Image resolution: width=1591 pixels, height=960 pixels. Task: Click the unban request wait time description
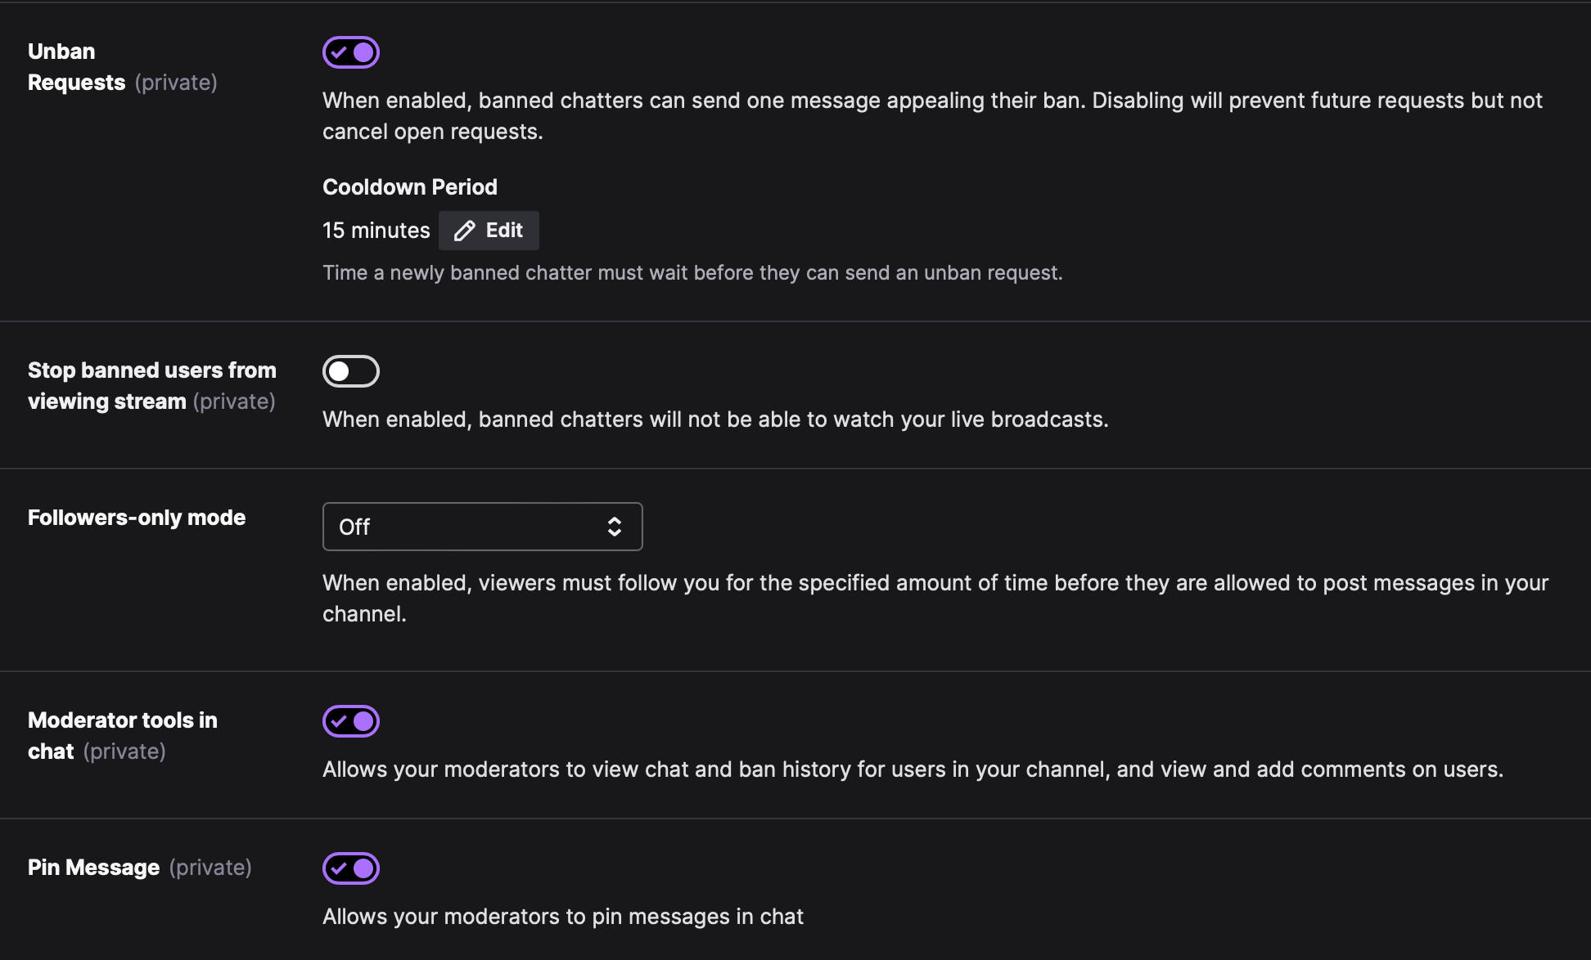[x=692, y=273]
